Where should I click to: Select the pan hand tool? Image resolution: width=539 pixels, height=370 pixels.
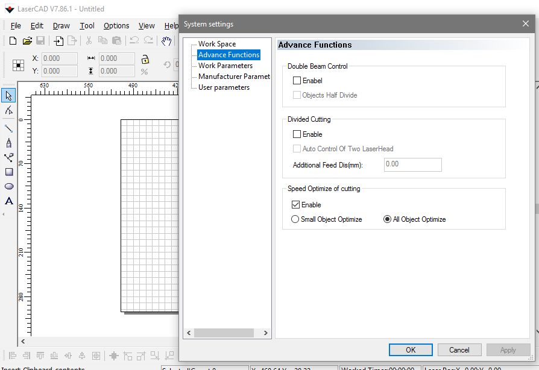coord(166,41)
